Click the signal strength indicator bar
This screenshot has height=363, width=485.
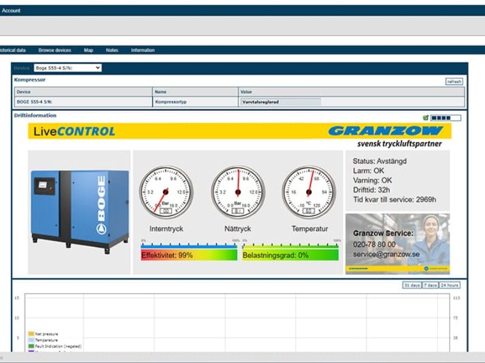[x=446, y=118]
